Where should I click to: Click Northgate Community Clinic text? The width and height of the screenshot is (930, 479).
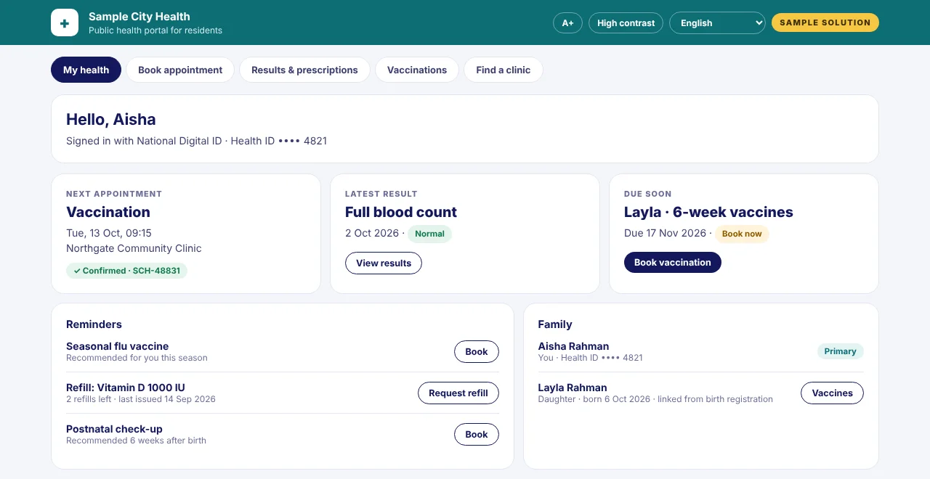(134, 248)
